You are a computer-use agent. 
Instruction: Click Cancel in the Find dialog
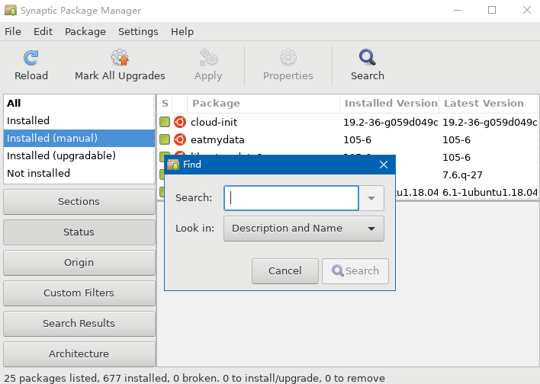click(285, 271)
